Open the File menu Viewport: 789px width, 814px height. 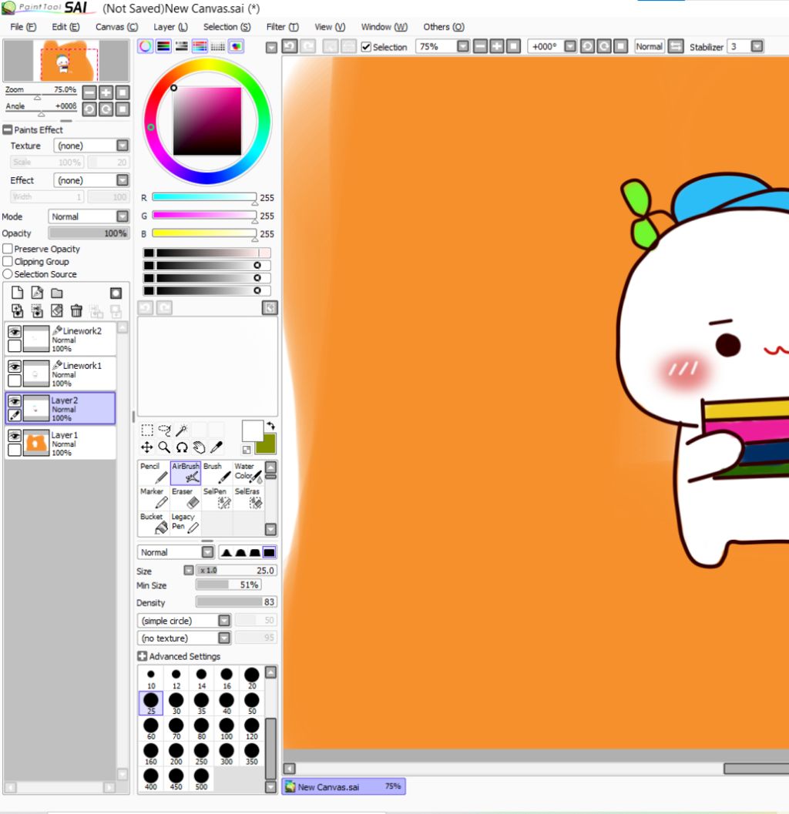pos(23,26)
